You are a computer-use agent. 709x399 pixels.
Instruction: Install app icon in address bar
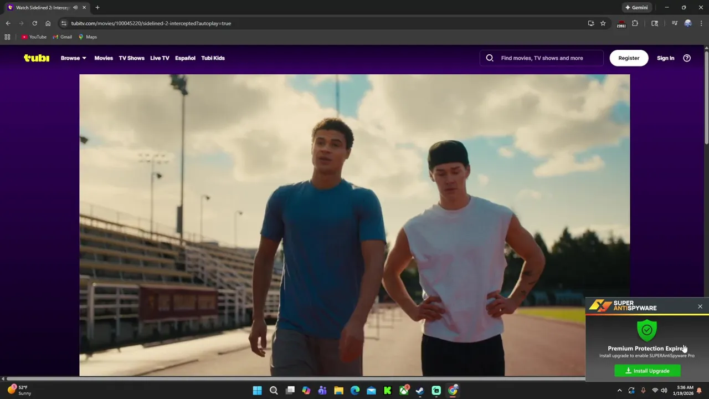pos(591,23)
